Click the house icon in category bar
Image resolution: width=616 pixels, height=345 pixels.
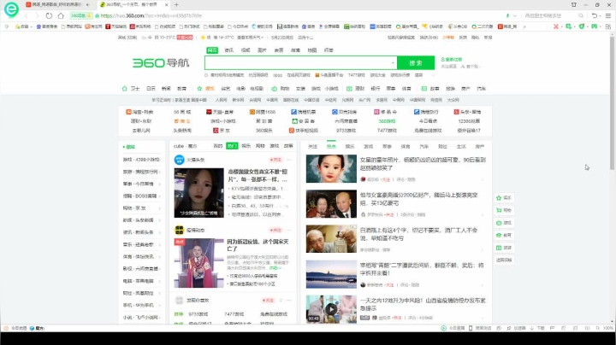click(125, 89)
